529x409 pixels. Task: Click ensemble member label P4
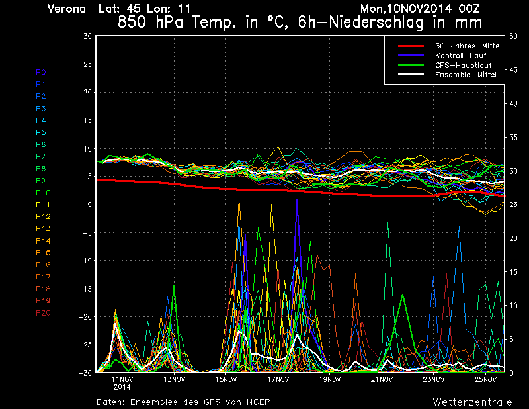pos(41,120)
